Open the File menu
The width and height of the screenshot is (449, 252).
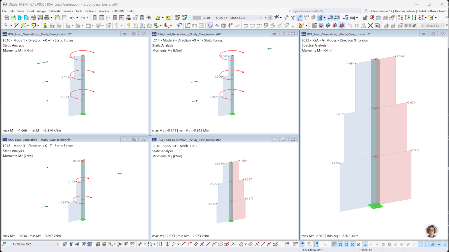(4, 11)
